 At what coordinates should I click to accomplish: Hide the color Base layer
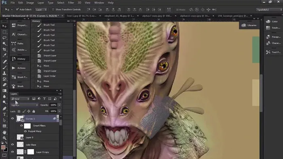coord(12,144)
